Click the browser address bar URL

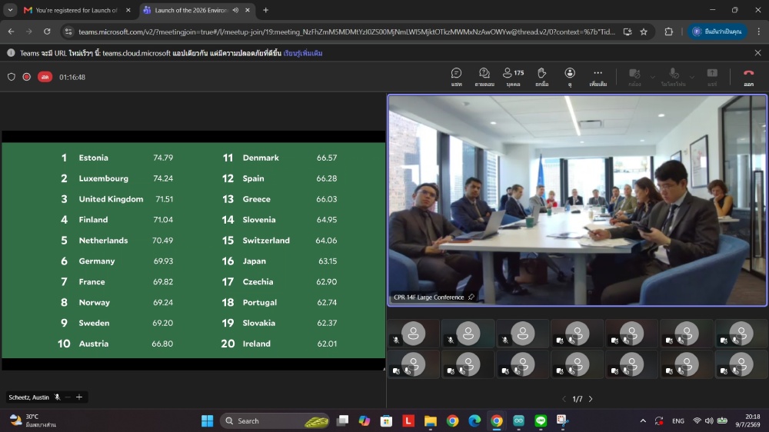(346, 32)
